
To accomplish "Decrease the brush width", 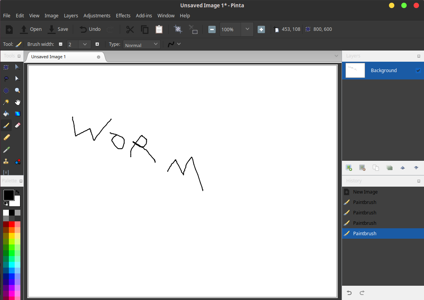I will tap(60, 44).
